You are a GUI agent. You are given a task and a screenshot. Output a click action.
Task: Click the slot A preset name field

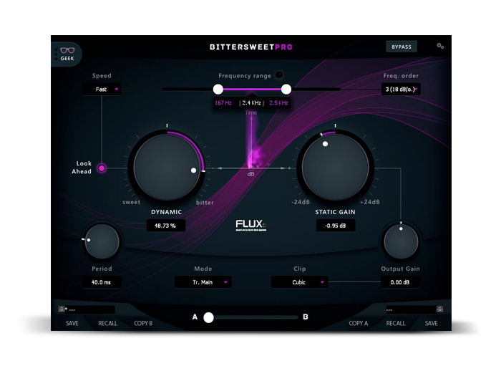(90, 309)
